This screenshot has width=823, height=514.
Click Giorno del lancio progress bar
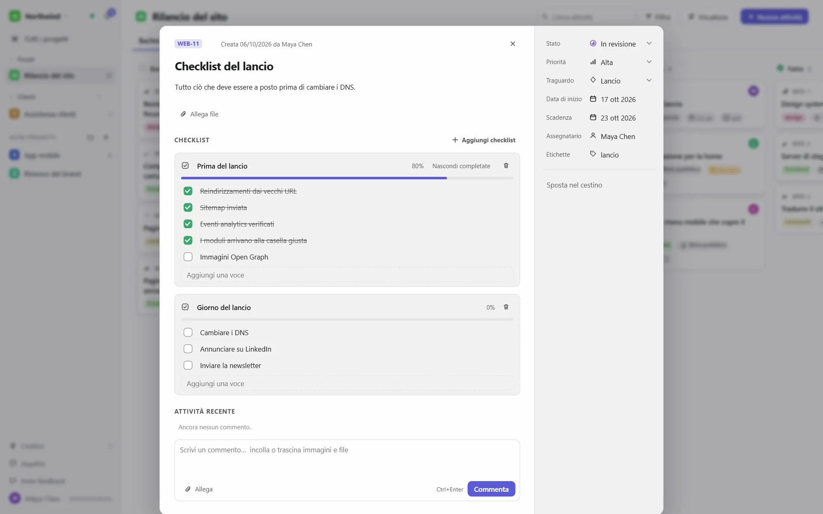click(347, 320)
